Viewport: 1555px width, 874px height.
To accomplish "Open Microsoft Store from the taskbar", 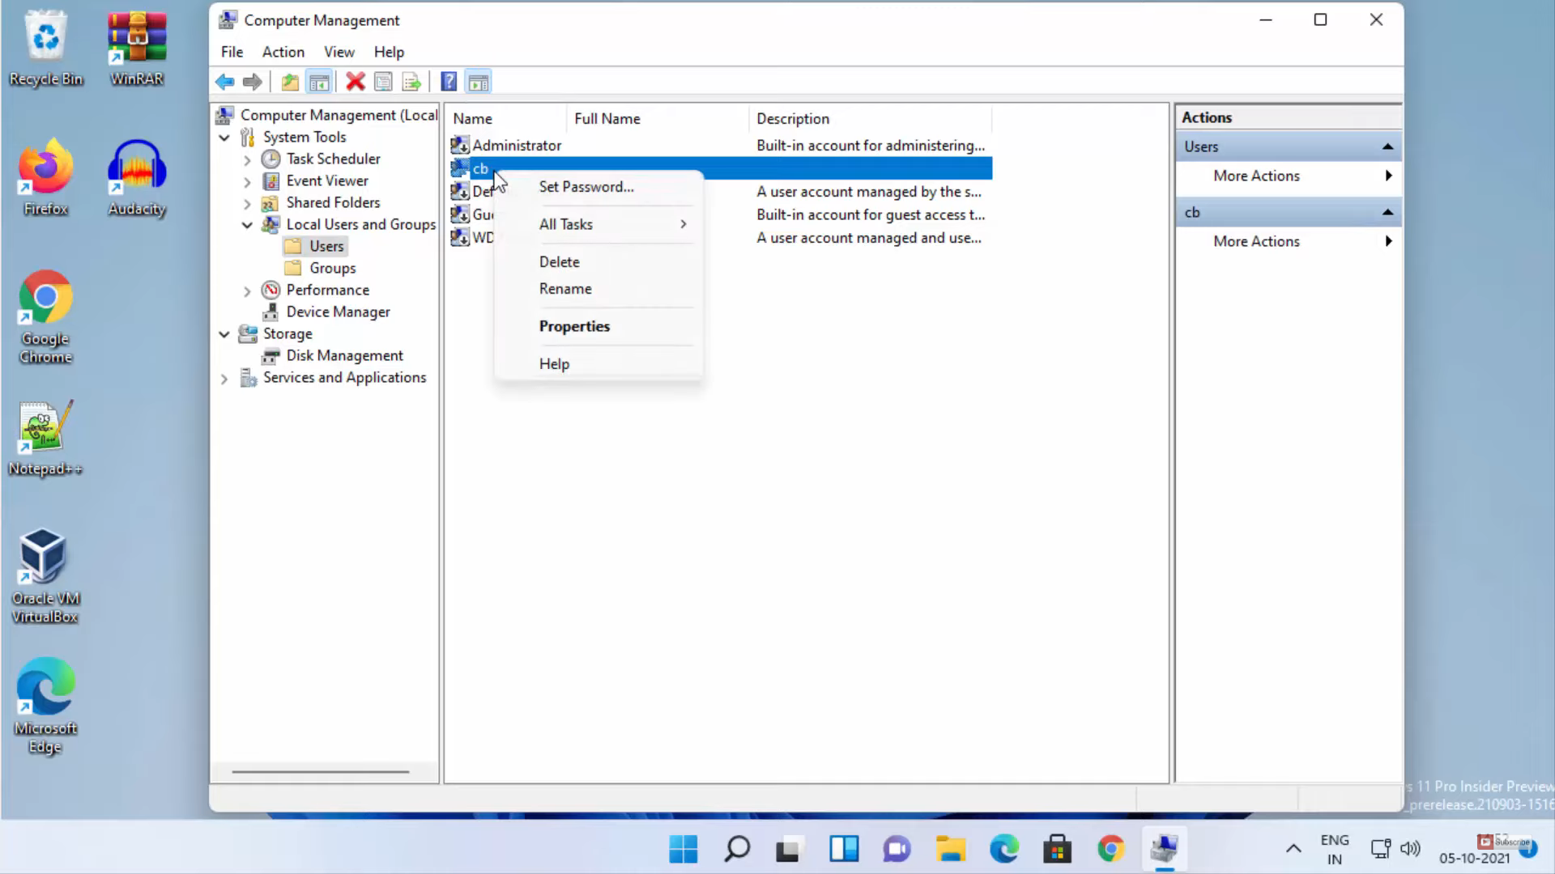I will [x=1057, y=849].
